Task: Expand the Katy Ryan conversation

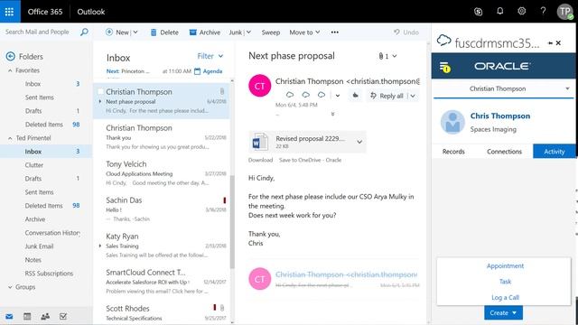Action: click(x=100, y=246)
